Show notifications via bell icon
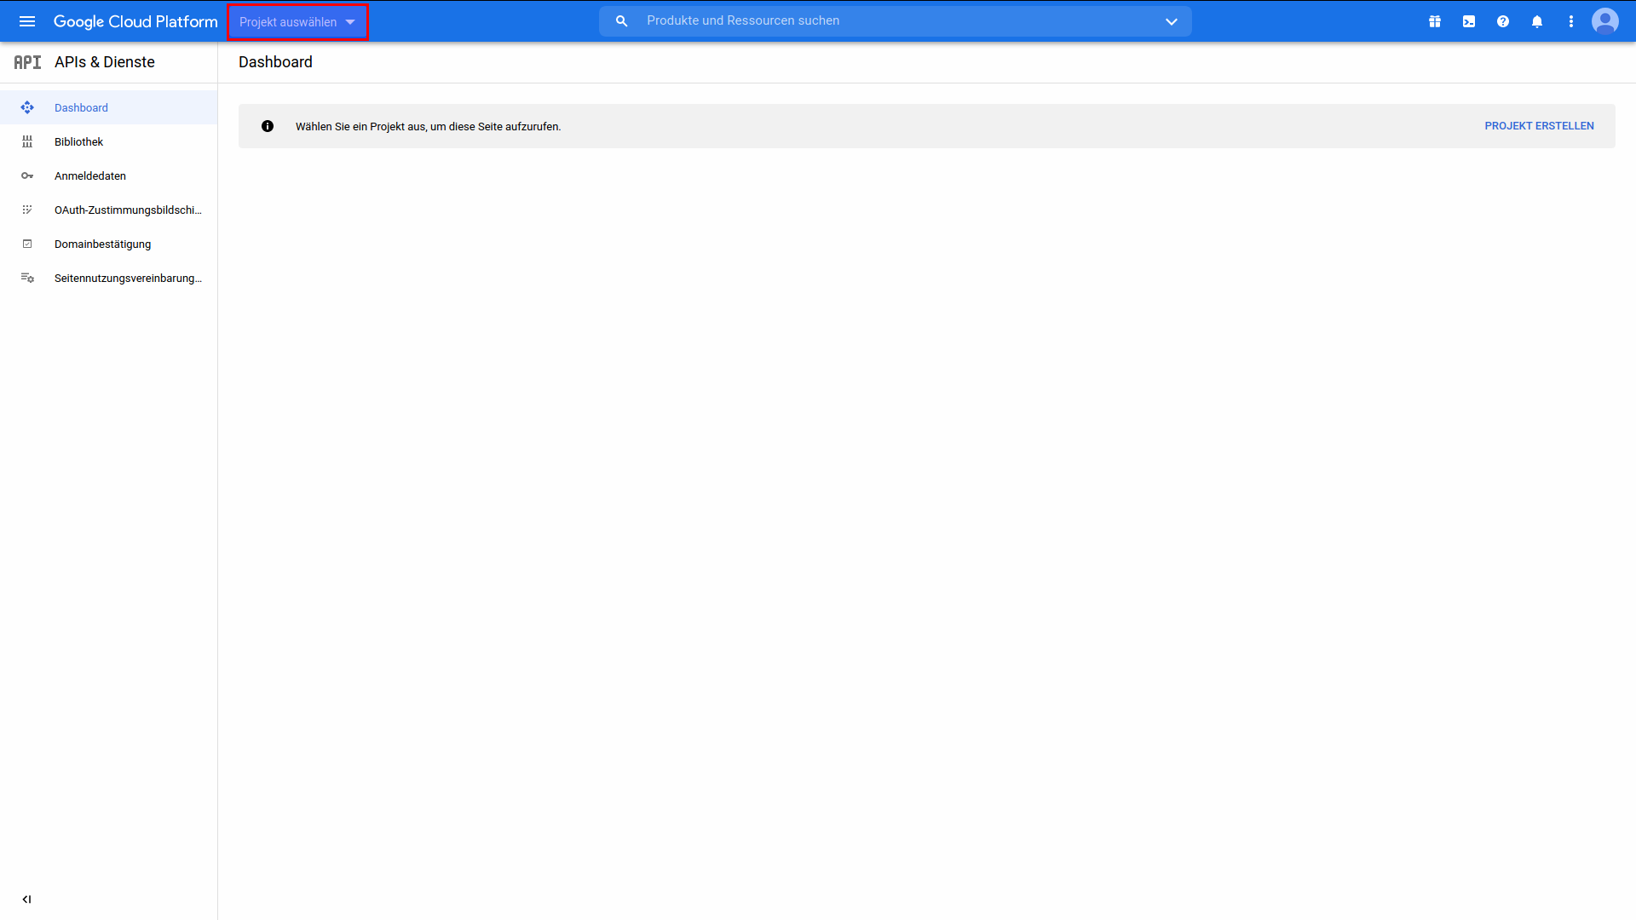The width and height of the screenshot is (1636, 920). (x=1537, y=21)
